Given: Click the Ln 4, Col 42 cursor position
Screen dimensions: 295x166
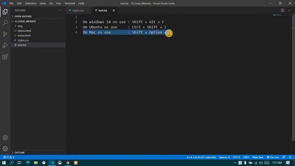Looking at the screenshot, I should (x=201, y=157).
